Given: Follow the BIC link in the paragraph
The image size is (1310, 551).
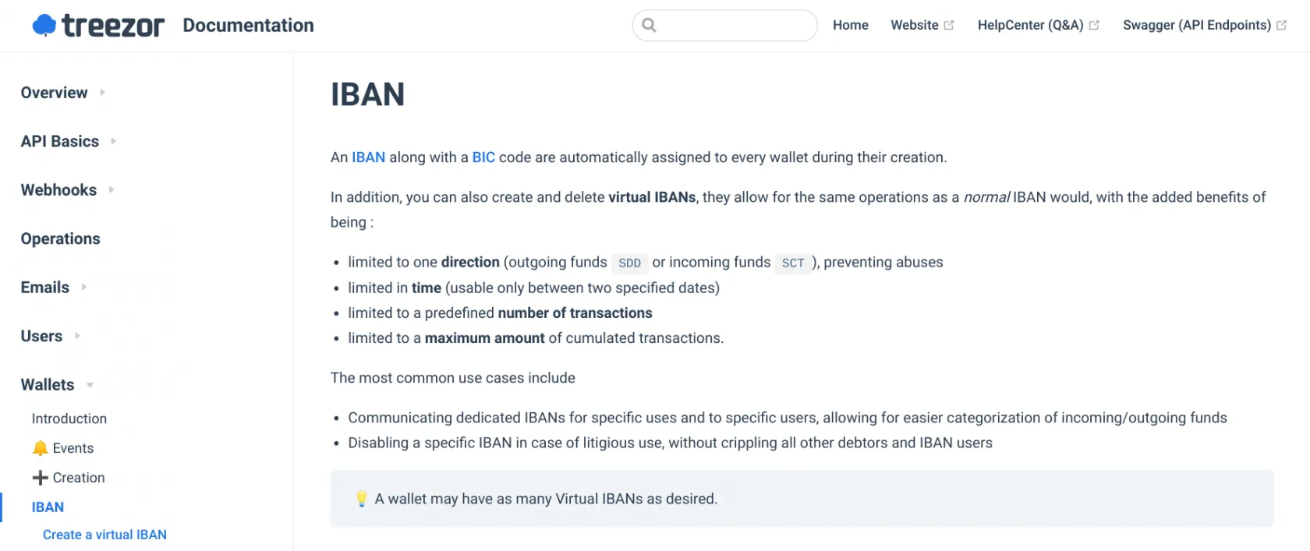Looking at the screenshot, I should tap(483, 157).
